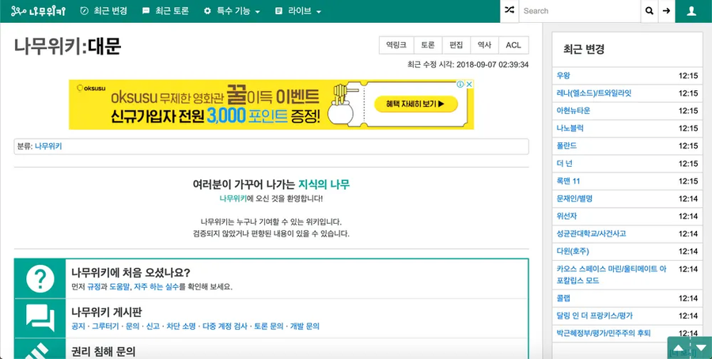The image size is (712, 359).
Task: Click the 최근 수정 시각 timestamp text
Action: (468, 65)
